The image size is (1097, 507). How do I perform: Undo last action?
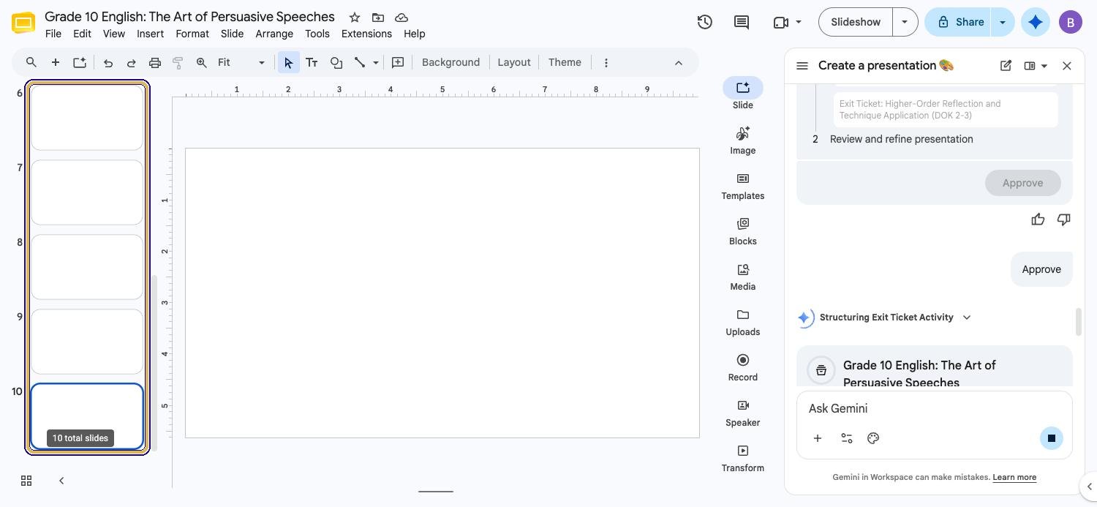(x=108, y=62)
